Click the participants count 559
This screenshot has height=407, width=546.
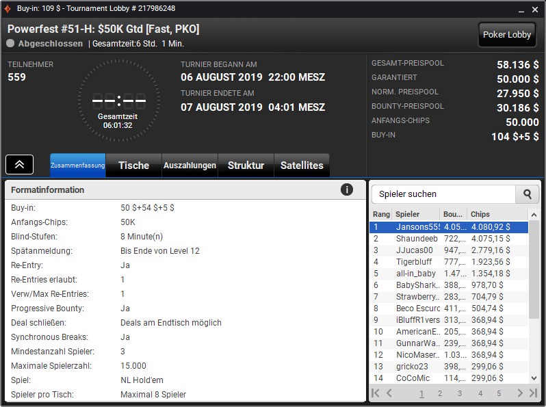(x=16, y=77)
